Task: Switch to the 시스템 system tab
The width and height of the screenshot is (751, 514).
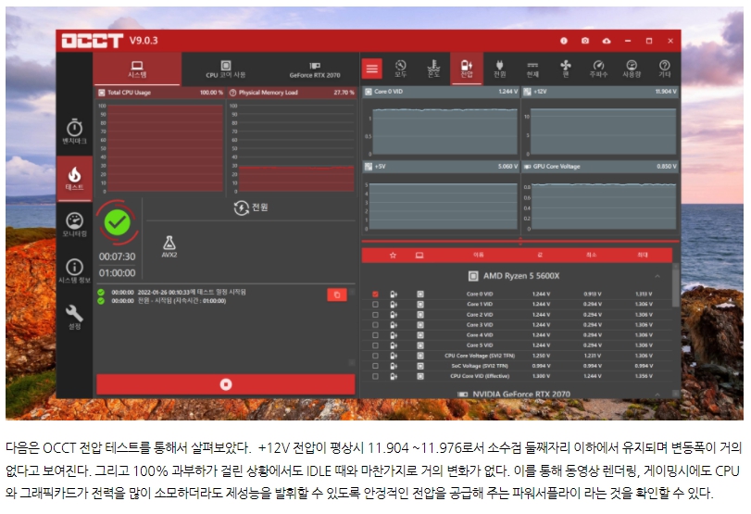Action: point(137,69)
